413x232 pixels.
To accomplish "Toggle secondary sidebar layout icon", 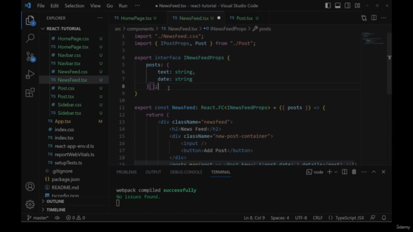I will coord(347,6).
